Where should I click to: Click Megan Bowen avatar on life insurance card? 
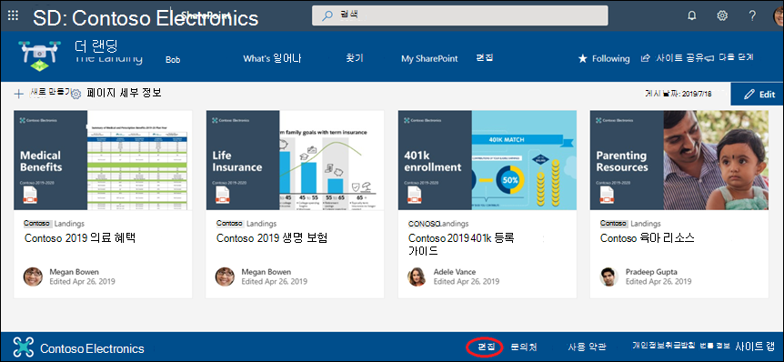click(225, 277)
